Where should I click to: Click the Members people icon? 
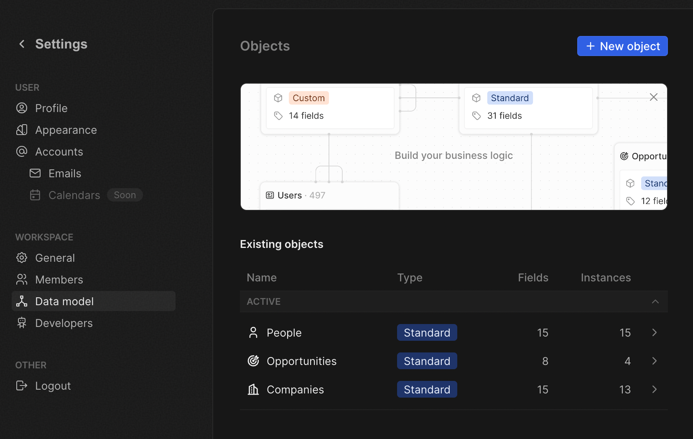(x=22, y=280)
